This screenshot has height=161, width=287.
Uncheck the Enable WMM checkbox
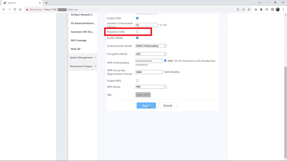click(137, 38)
